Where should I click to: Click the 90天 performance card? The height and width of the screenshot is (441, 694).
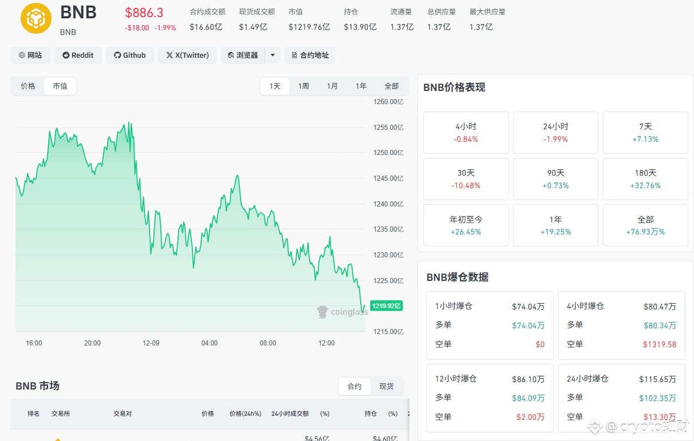(x=556, y=179)
